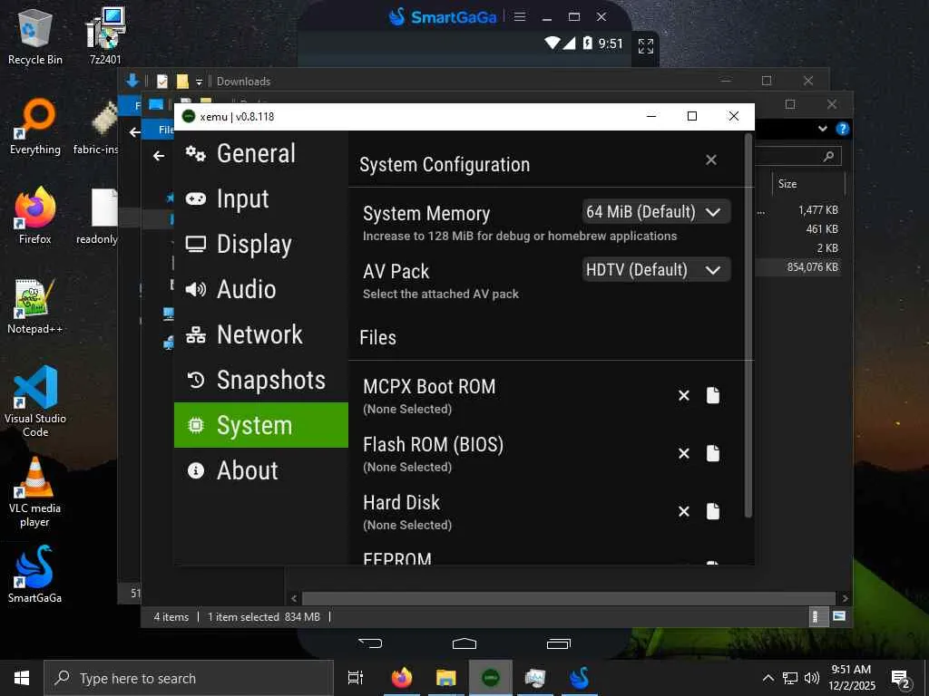This screenshot has width=929, height=696.
Task: Expand the AV Pack dropdown
Action: tap(656, 270)
